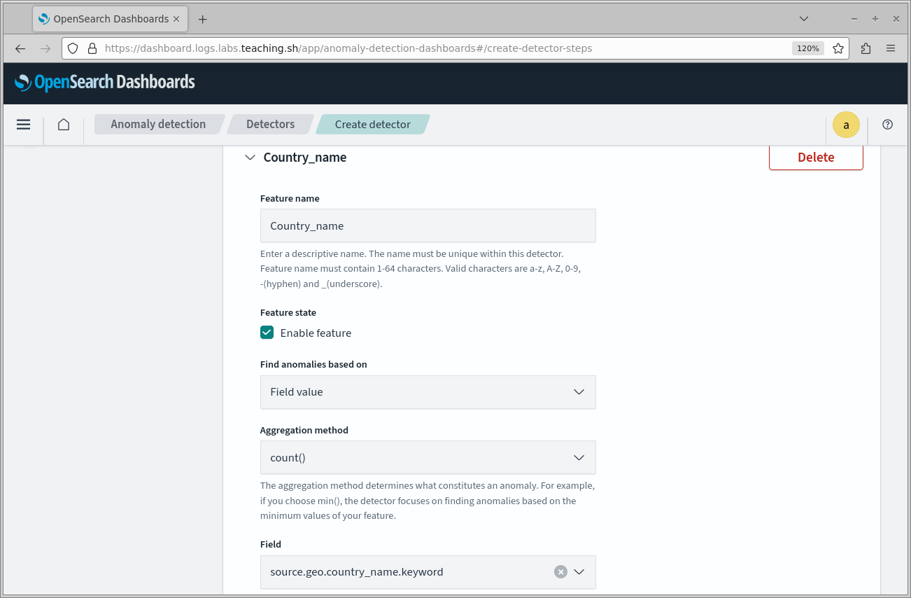Click the OpenSearch Dashboards logo
This screenshot has width=911, height=598.
[x=105, y=83]
